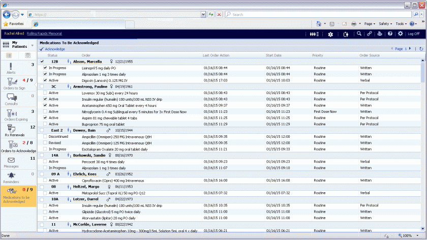Open the zoom level dropdown
427x240 pixels.
(417, 235)
